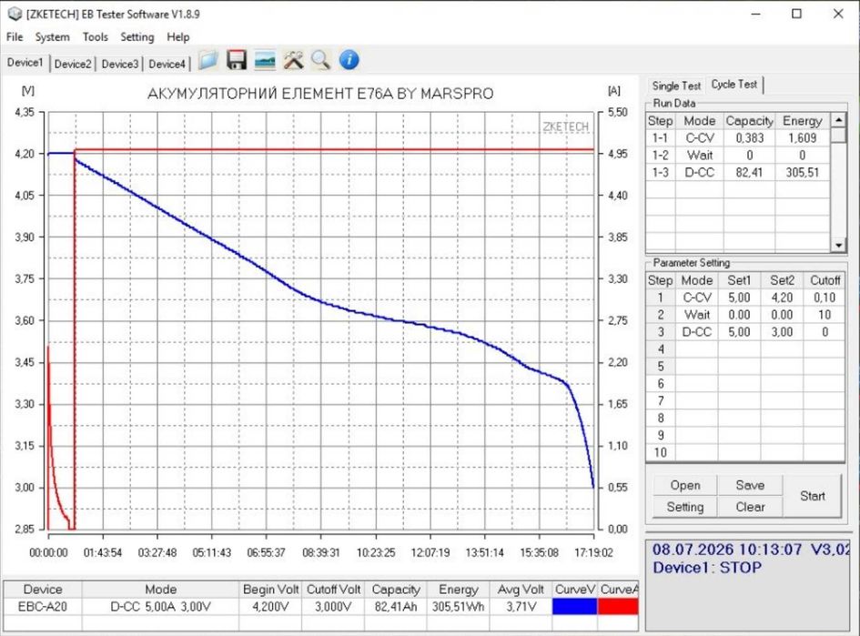Click the chart title mentioning E76A BY MARSPRO
This screenshot has height=636, width=860.
320,94
